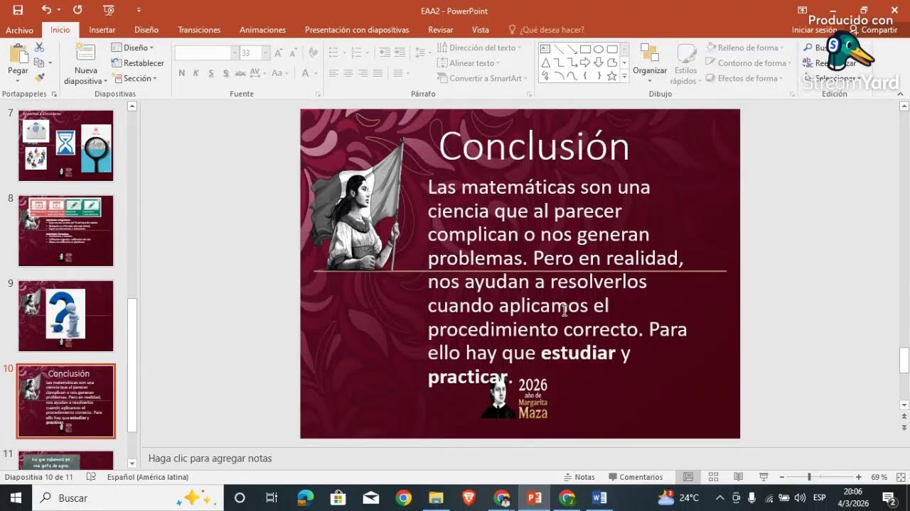The height and width of the screenshot is (511, 910).
Task: Click the Pegar paste button
Action: 18,62
